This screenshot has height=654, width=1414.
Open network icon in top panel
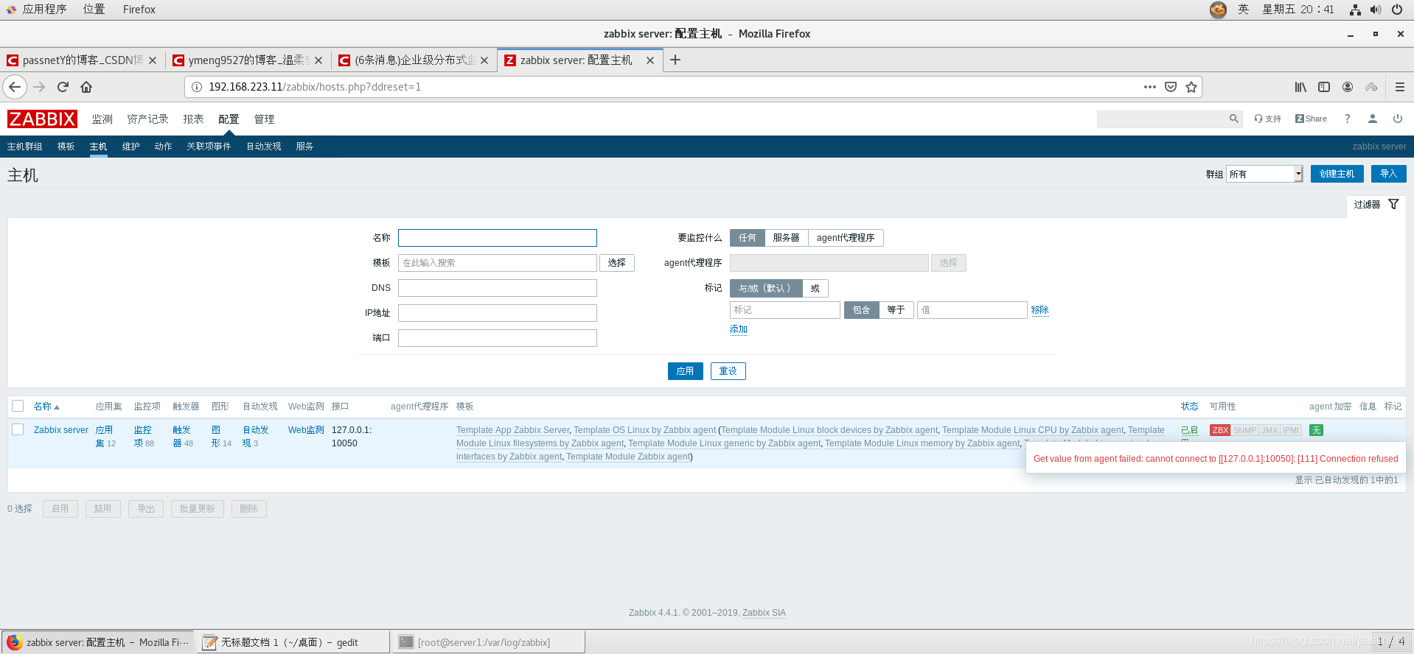[1355, 10]
